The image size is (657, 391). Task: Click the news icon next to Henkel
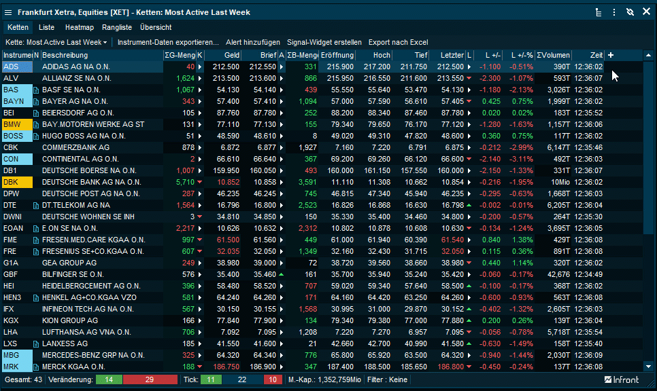37,297
